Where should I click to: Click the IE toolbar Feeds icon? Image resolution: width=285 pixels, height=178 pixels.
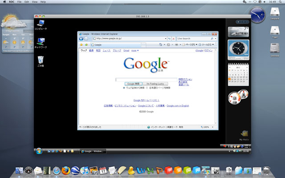point(168,44)
